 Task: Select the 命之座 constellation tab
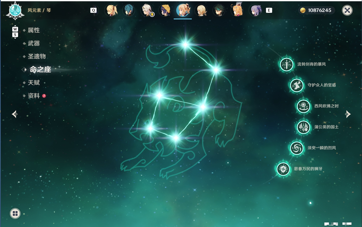[x=40, y=69]
